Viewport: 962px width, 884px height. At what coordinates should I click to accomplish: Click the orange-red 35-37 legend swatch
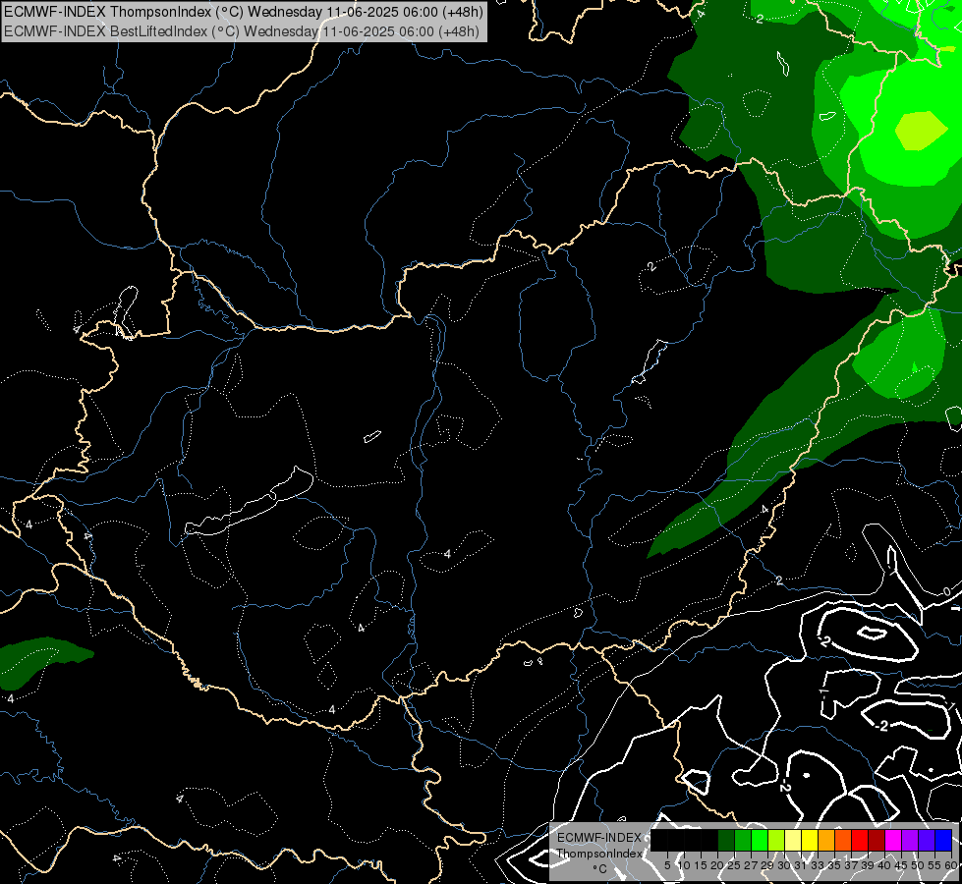(843, 840)
